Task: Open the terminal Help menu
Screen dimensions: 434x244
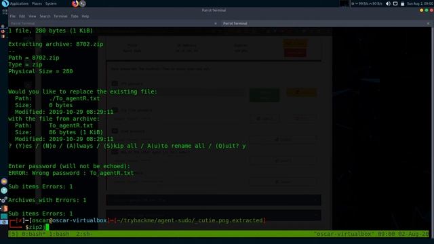Action: point(85,16)
